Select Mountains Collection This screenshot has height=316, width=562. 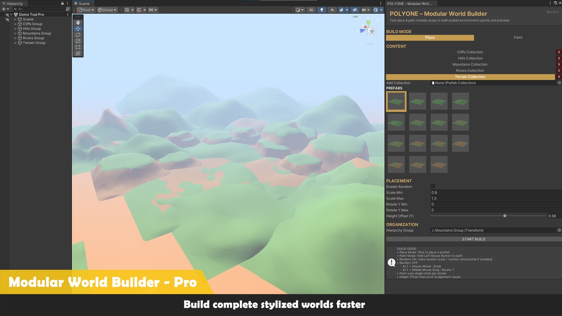coord(470,65)
